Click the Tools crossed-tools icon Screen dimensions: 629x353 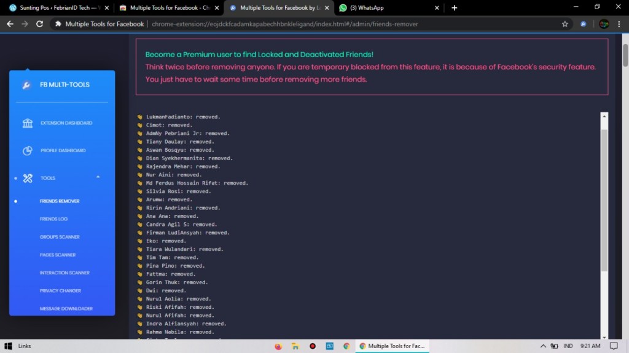28,178
